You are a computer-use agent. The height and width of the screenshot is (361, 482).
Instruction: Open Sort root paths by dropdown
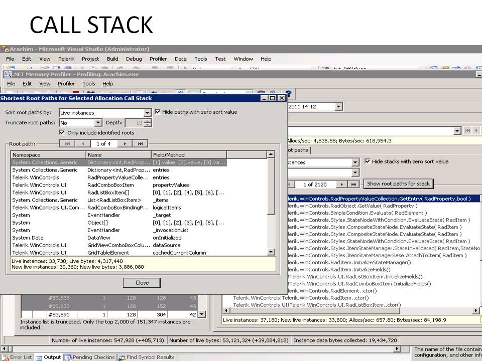147,113
